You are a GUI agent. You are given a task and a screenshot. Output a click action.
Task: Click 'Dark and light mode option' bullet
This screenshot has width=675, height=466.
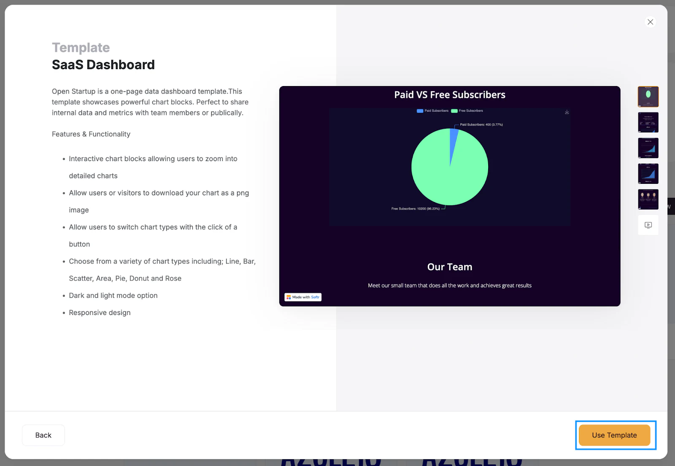(113, 296)
